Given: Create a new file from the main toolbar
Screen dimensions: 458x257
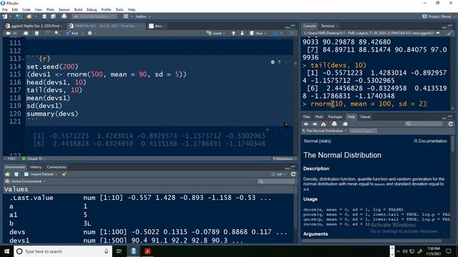Looking at the screenshot, I should pos(5,16).
